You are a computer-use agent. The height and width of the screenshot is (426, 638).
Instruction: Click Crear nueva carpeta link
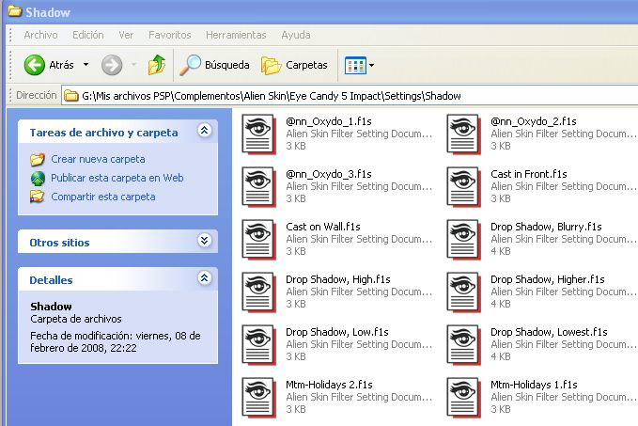[x=98, y=159]
